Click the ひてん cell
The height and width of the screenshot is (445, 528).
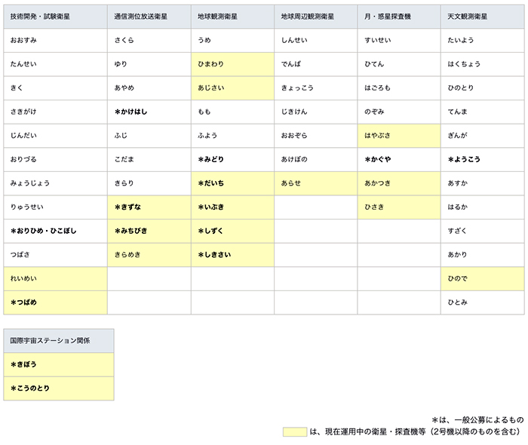399,64
